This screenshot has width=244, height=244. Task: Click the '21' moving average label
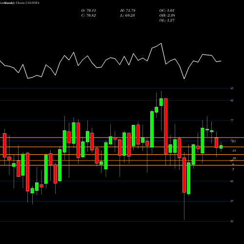pyautogui.click(x=234, y=142)
